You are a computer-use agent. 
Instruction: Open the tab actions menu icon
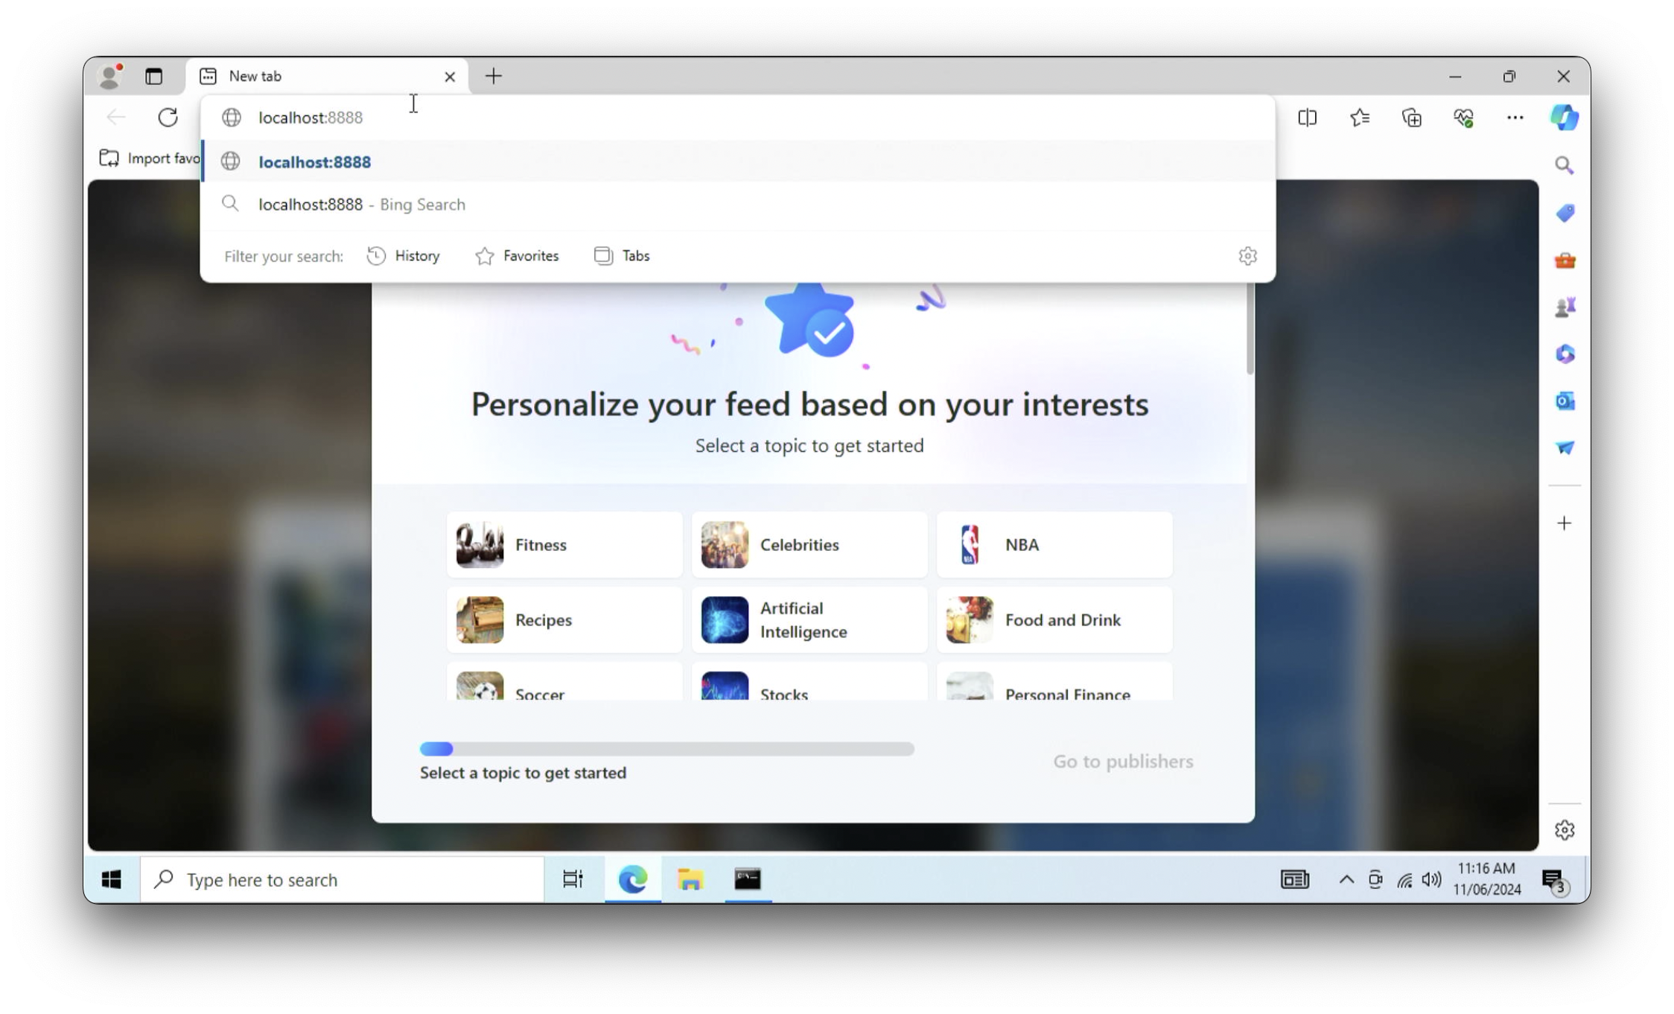point(153,76)
